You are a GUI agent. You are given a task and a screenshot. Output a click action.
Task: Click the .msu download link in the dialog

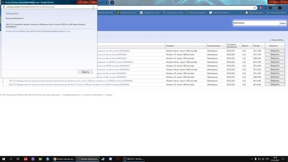[x=38, y=31]
